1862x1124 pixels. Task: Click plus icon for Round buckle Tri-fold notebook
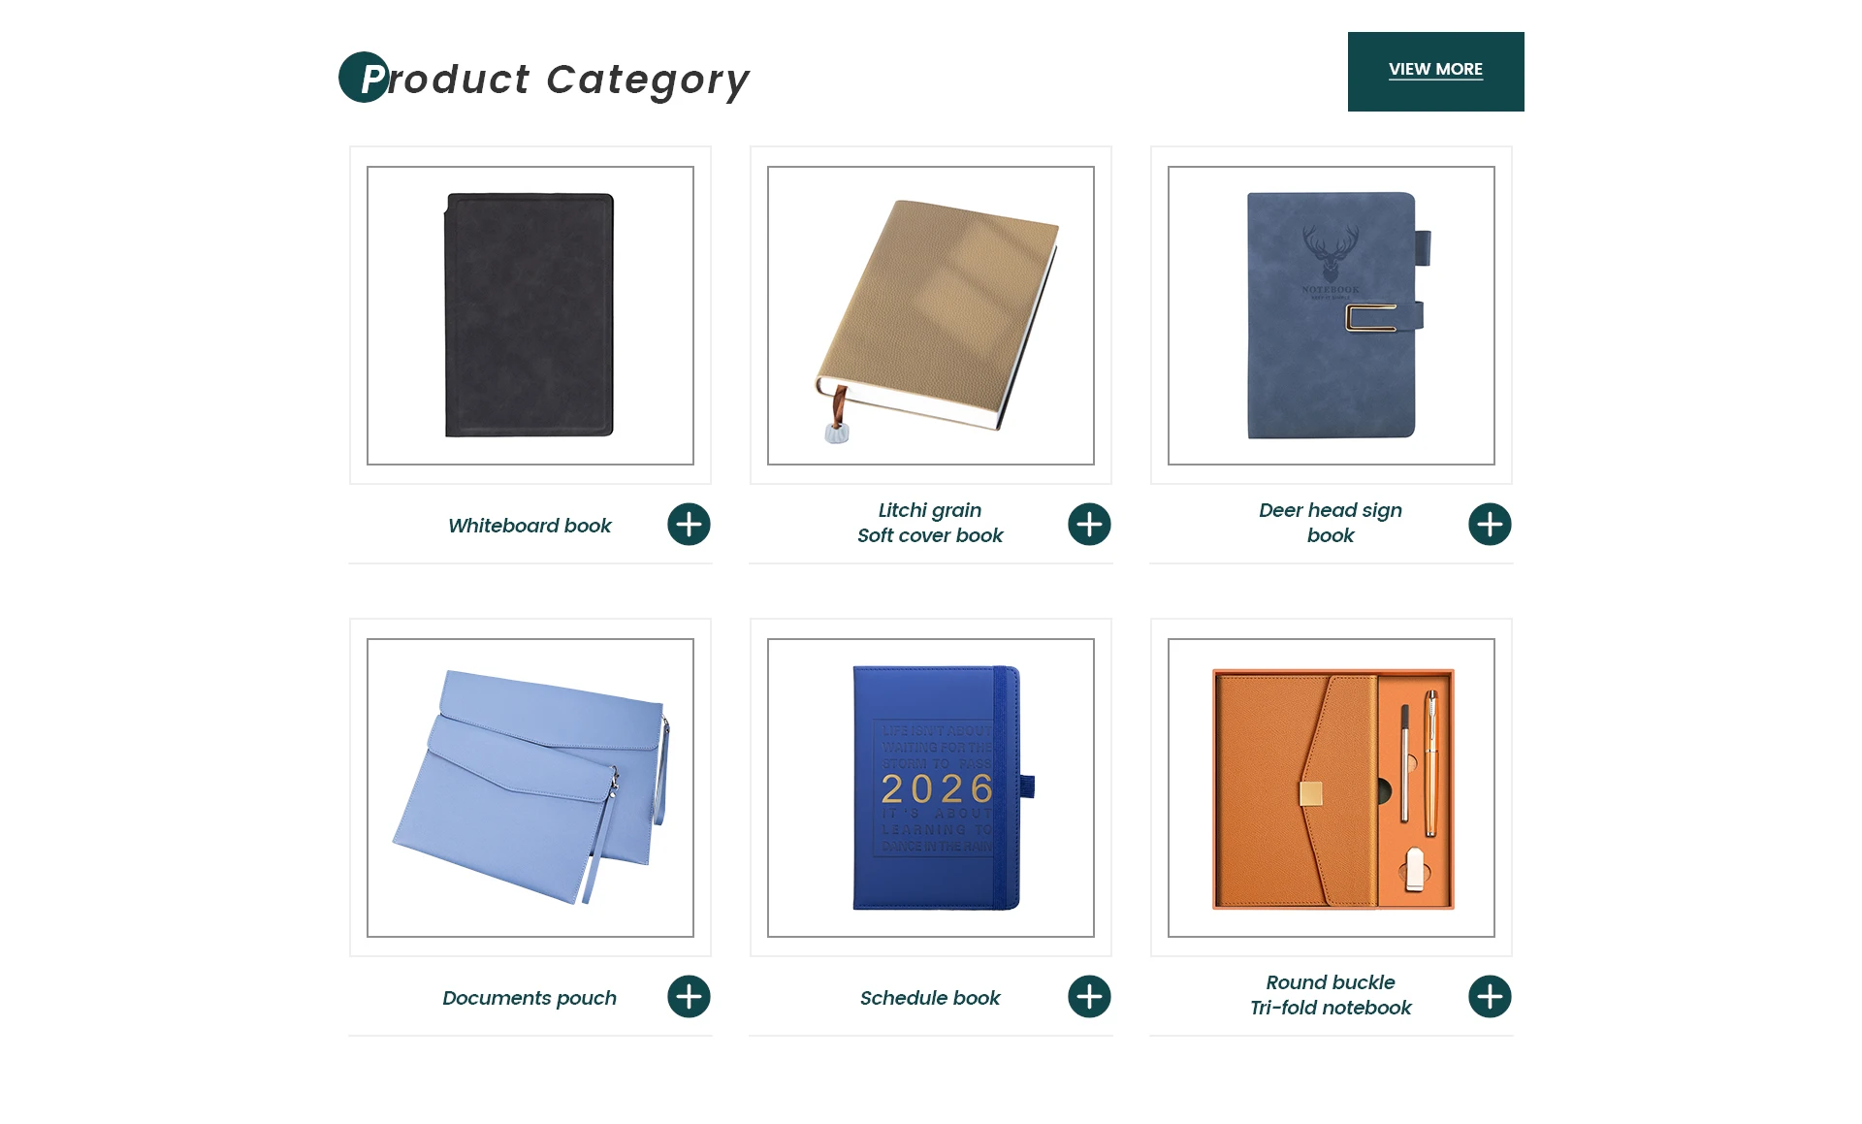point(1490,997)
